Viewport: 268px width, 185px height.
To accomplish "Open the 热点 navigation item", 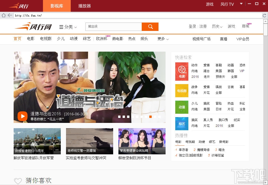I will coord(132,39).
